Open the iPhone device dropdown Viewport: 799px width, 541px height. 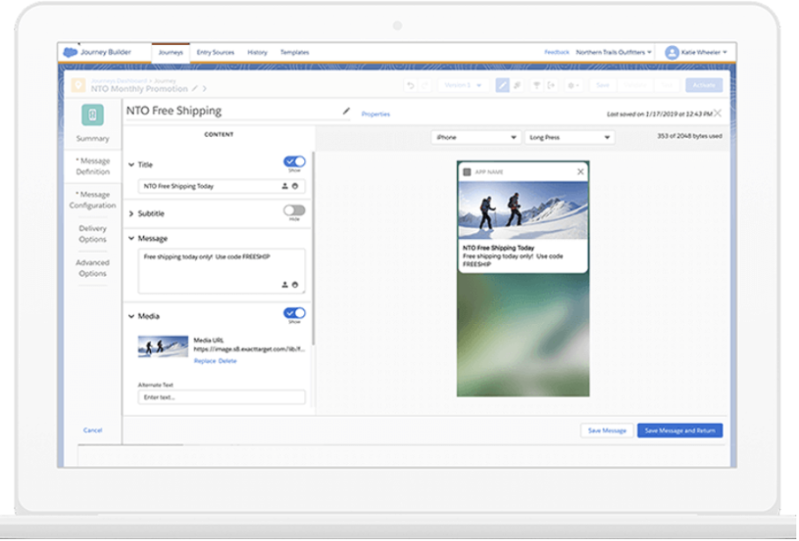point(476,138)
